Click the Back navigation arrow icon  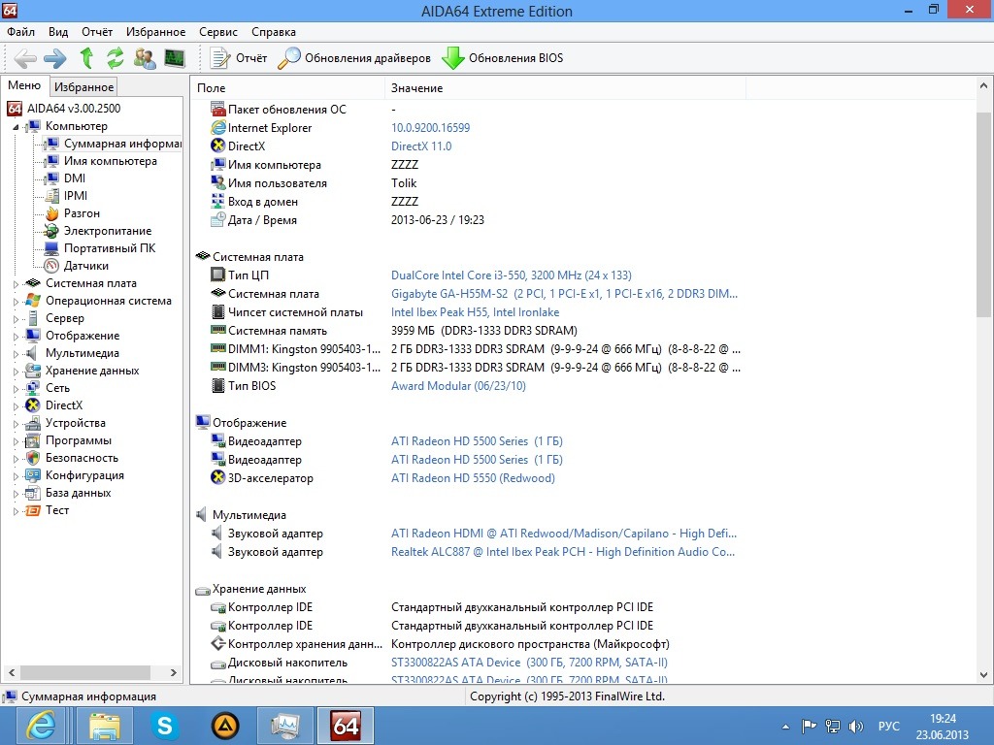coord(25,58)
